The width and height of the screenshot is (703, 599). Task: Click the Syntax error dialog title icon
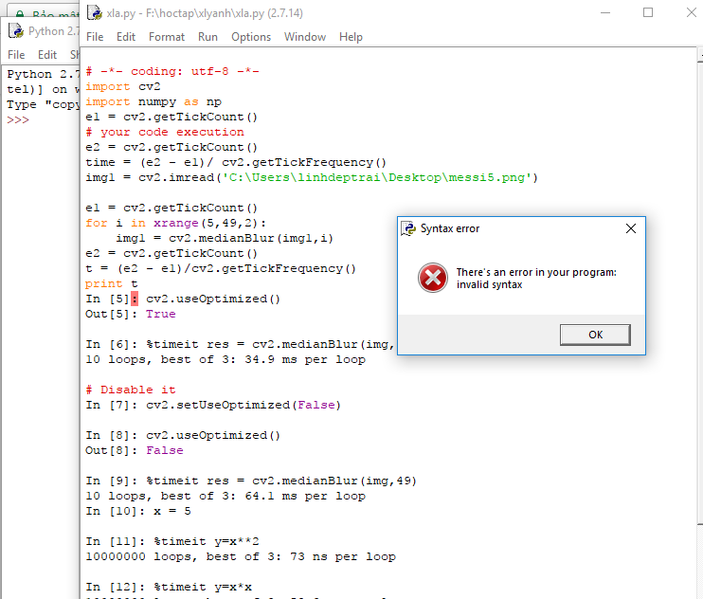point(408,228)
